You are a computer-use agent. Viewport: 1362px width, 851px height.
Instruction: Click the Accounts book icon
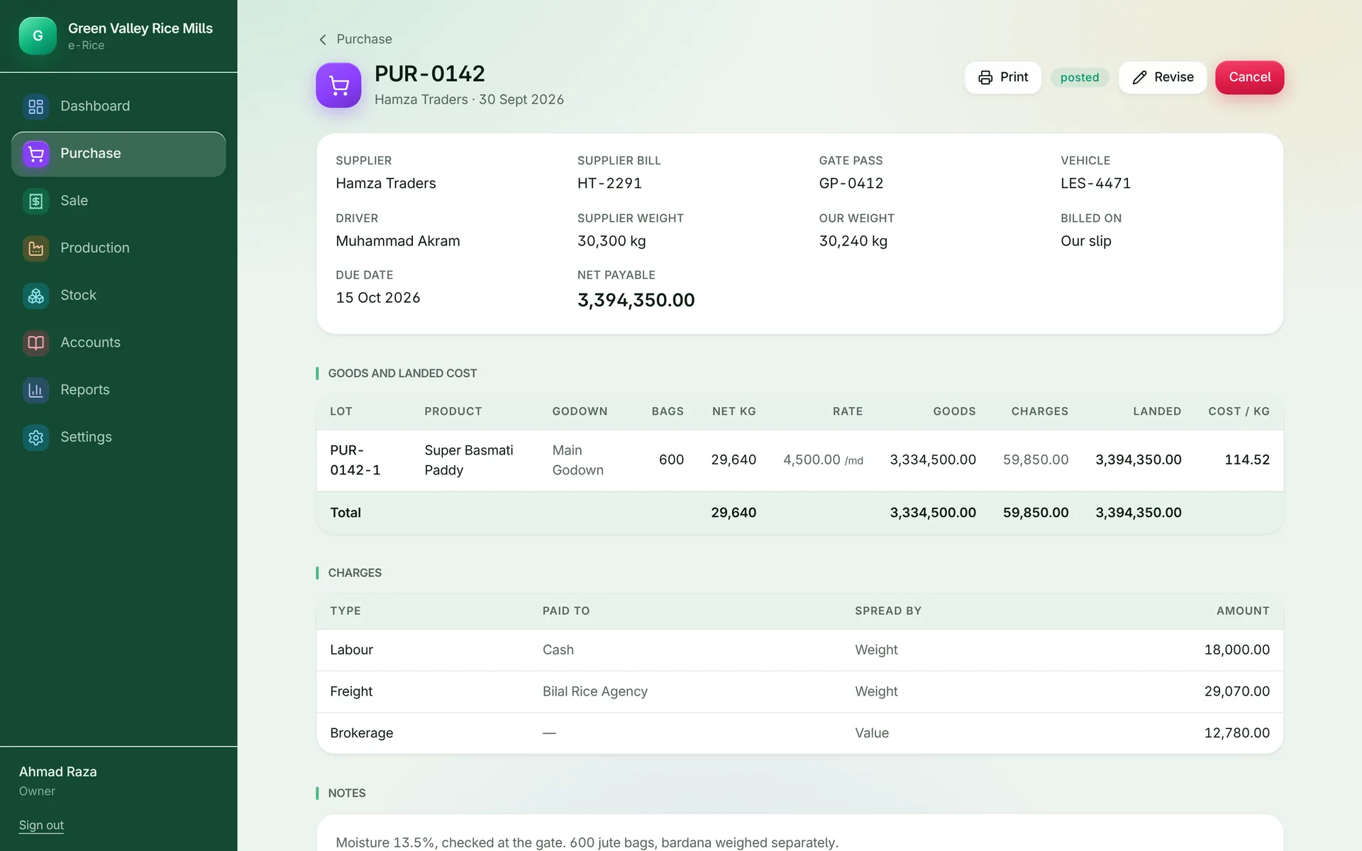tap(36, 343)
